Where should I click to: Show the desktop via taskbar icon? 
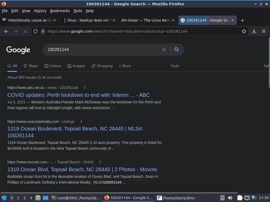tap(46, 198)
